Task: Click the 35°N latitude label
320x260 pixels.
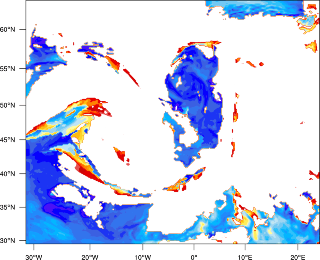Action: tap(8, 207)
